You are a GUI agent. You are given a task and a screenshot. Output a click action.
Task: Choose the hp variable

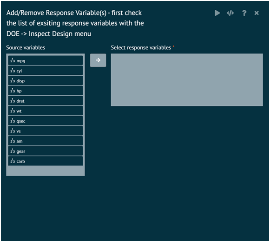pyautogui.click(x=46, y=91)
